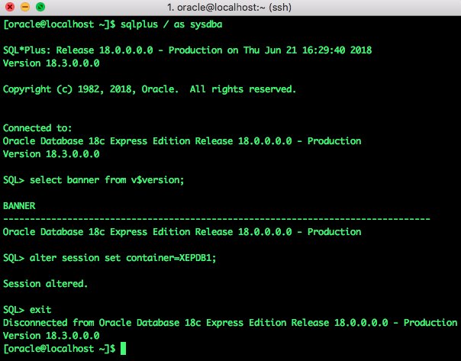This screenshot has width=461, height=361.
Task: Minimize the terminal using yellow button
Action: (25, 7)
